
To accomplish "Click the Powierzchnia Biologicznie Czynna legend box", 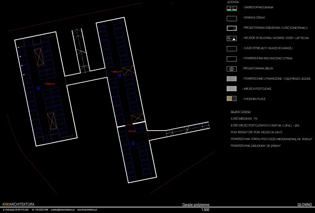I will click(231, 58).
